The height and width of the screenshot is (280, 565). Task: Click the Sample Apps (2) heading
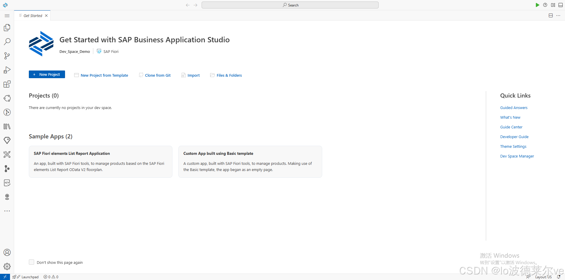(51, 136)
